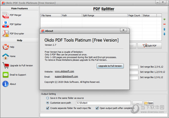Screen dimensions: 169x118
Task: Click the output path field C:\Output
Action: [x=103, y=103]
